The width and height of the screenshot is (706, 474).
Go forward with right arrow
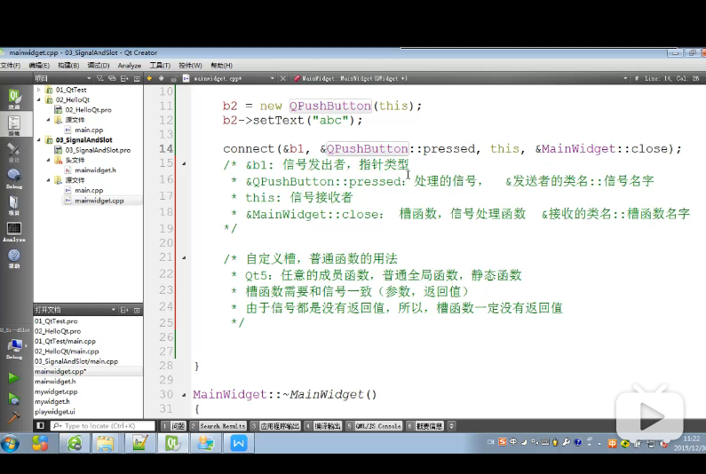[x=162, y=78]
